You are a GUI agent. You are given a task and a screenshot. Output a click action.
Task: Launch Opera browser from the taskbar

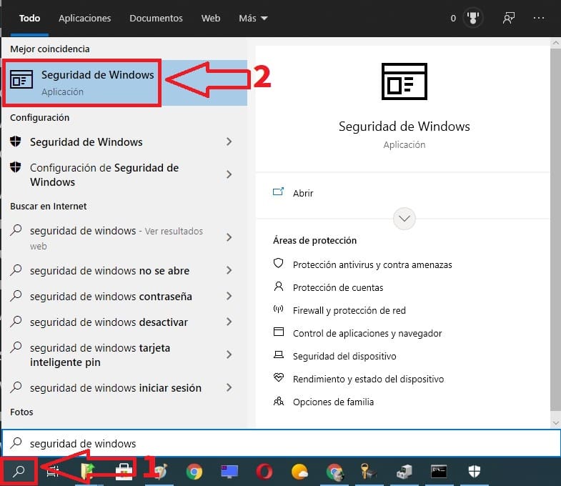tap(264, 472)
